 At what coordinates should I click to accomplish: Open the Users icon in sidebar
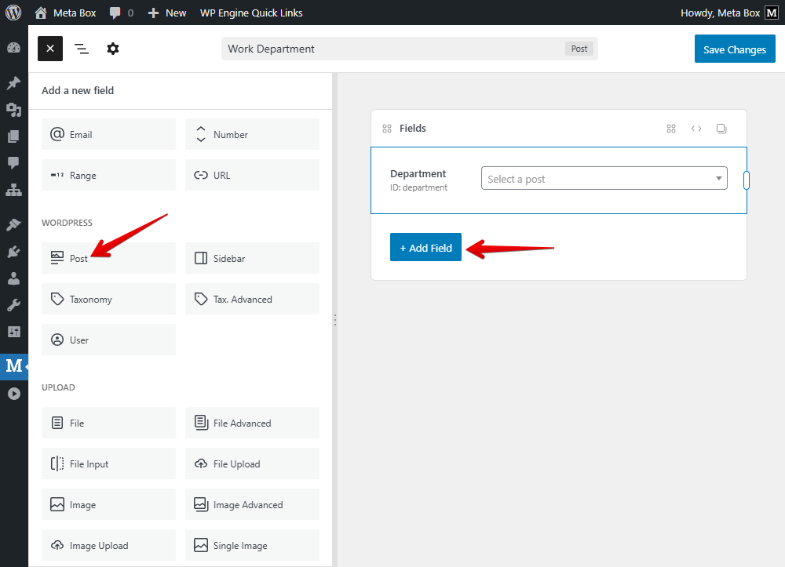[x=13, y=278]
